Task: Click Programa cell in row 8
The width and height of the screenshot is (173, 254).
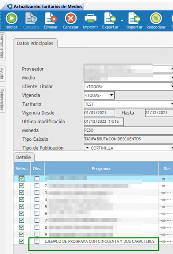Action: click(x=101, y=227)
